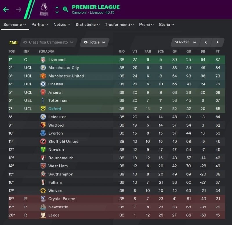232x225 pixels.
Task: Open the Statistiche menu
Action: click(x=88, y=25)
